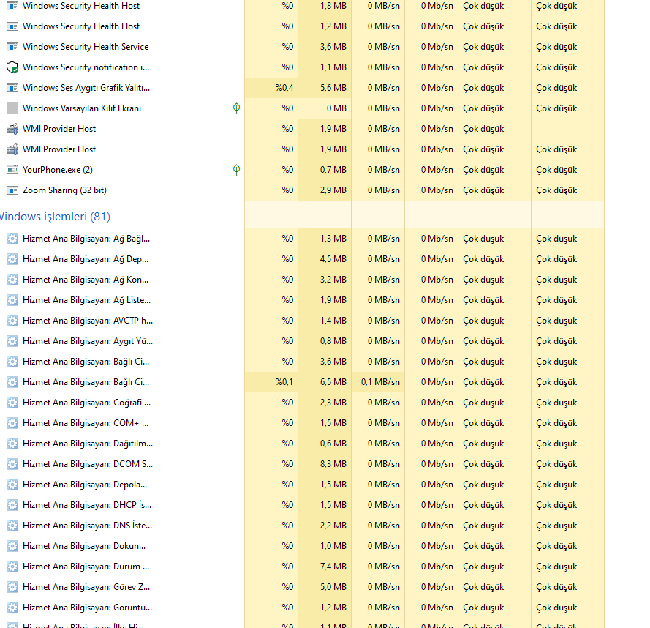Screen dimensions: 650x628
Task: Click the gear icon for Hizmet Ana Bilgisayarı: Ağ Bağl...
Action: click(12, 239)
